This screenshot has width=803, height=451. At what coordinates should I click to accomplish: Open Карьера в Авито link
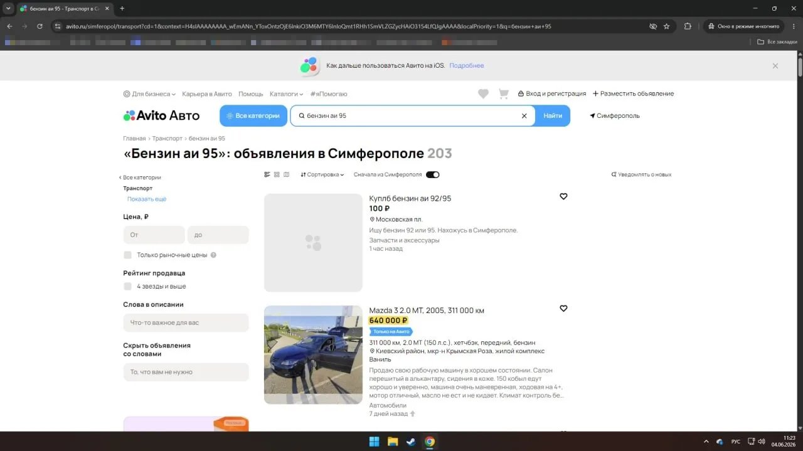point(207,94)
